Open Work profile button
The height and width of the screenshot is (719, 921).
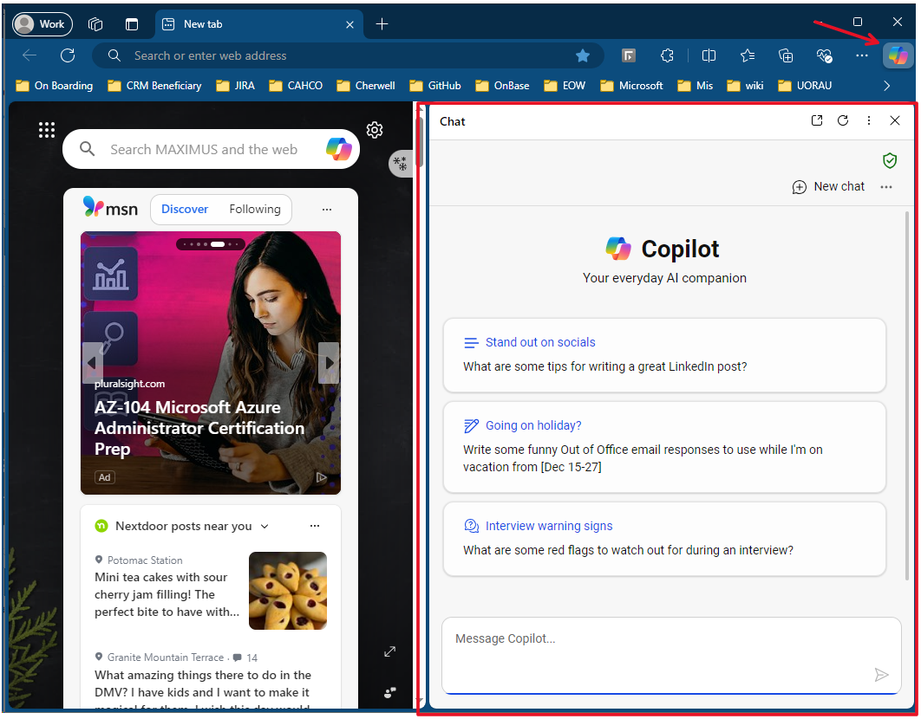coord(42,24)
